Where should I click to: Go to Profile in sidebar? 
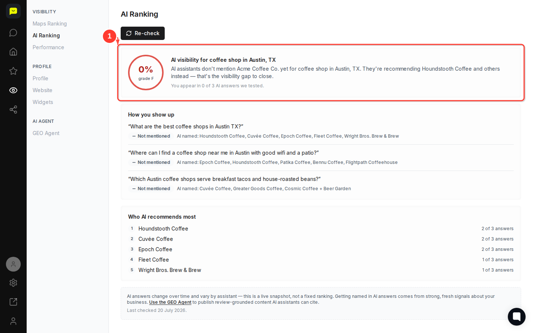(40, 78)
